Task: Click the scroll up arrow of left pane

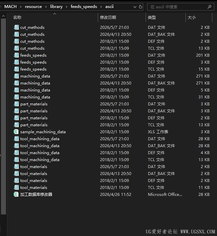Action: pyautogui.click(x=3, y=16)
